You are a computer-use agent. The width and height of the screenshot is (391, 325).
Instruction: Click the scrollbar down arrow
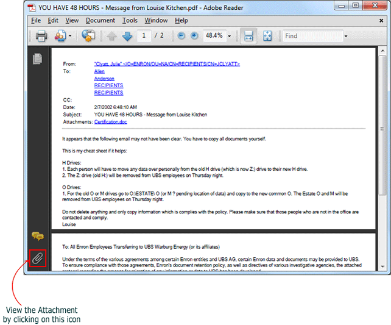(x=382, y=267)
